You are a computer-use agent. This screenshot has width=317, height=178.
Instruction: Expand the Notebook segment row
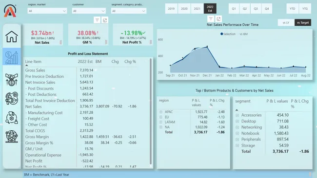coord(238,133)
